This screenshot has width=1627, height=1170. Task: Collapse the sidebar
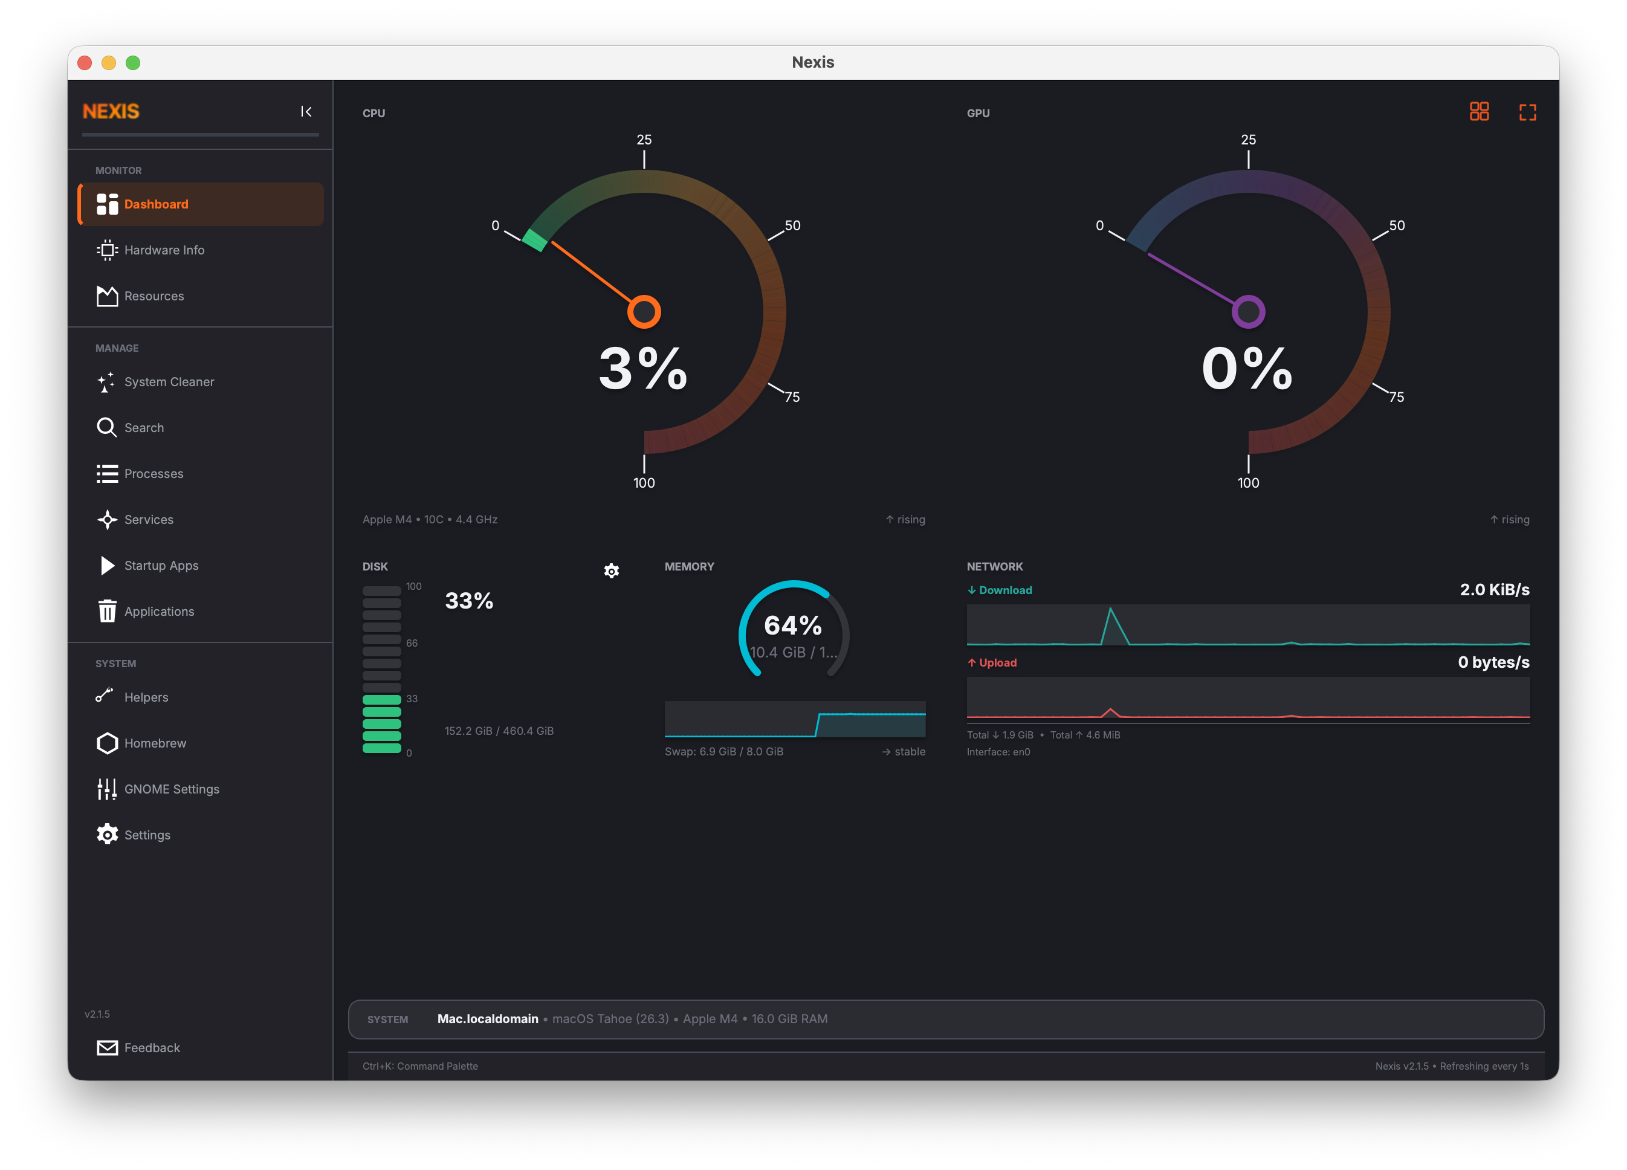(x=306, y=111)
